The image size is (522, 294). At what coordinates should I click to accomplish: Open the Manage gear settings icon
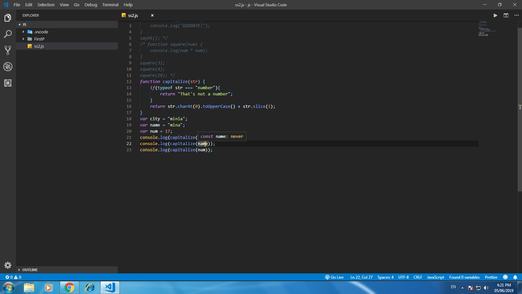(x=8, y=265)
